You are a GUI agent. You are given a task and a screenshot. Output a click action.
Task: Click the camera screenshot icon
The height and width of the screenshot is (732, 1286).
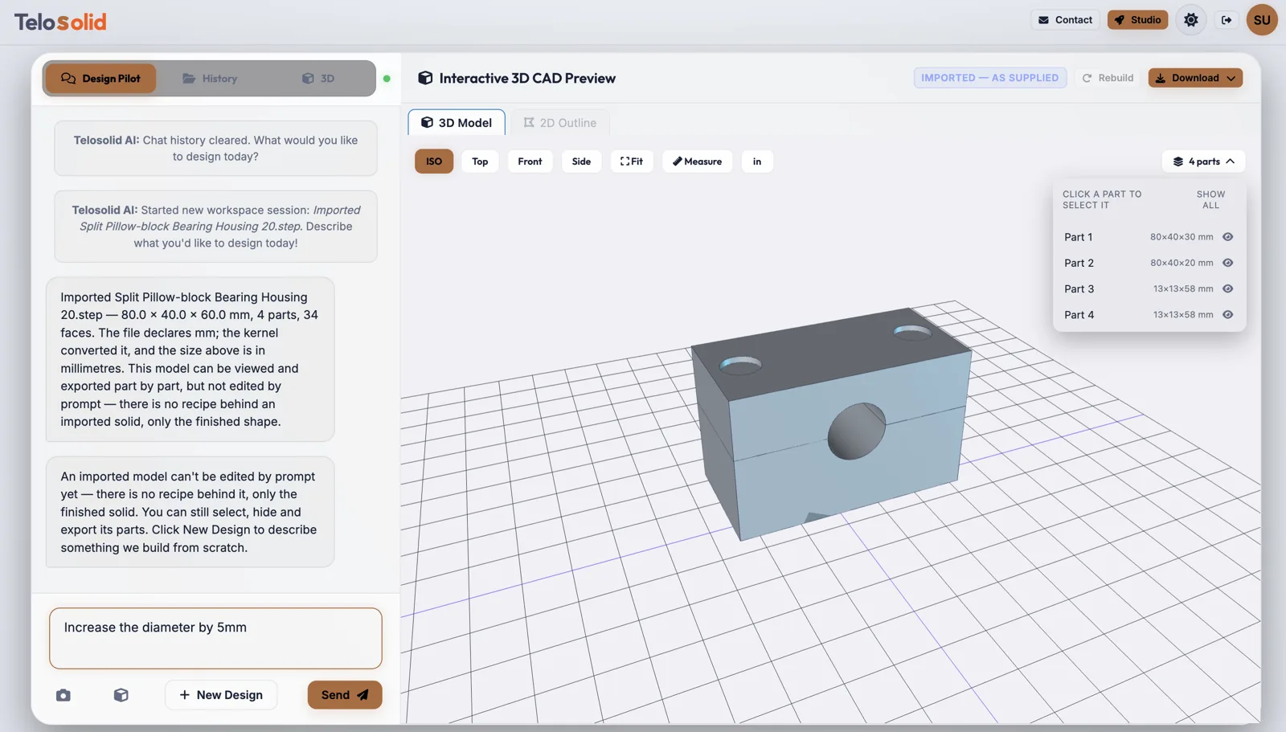tap(63, 695)
